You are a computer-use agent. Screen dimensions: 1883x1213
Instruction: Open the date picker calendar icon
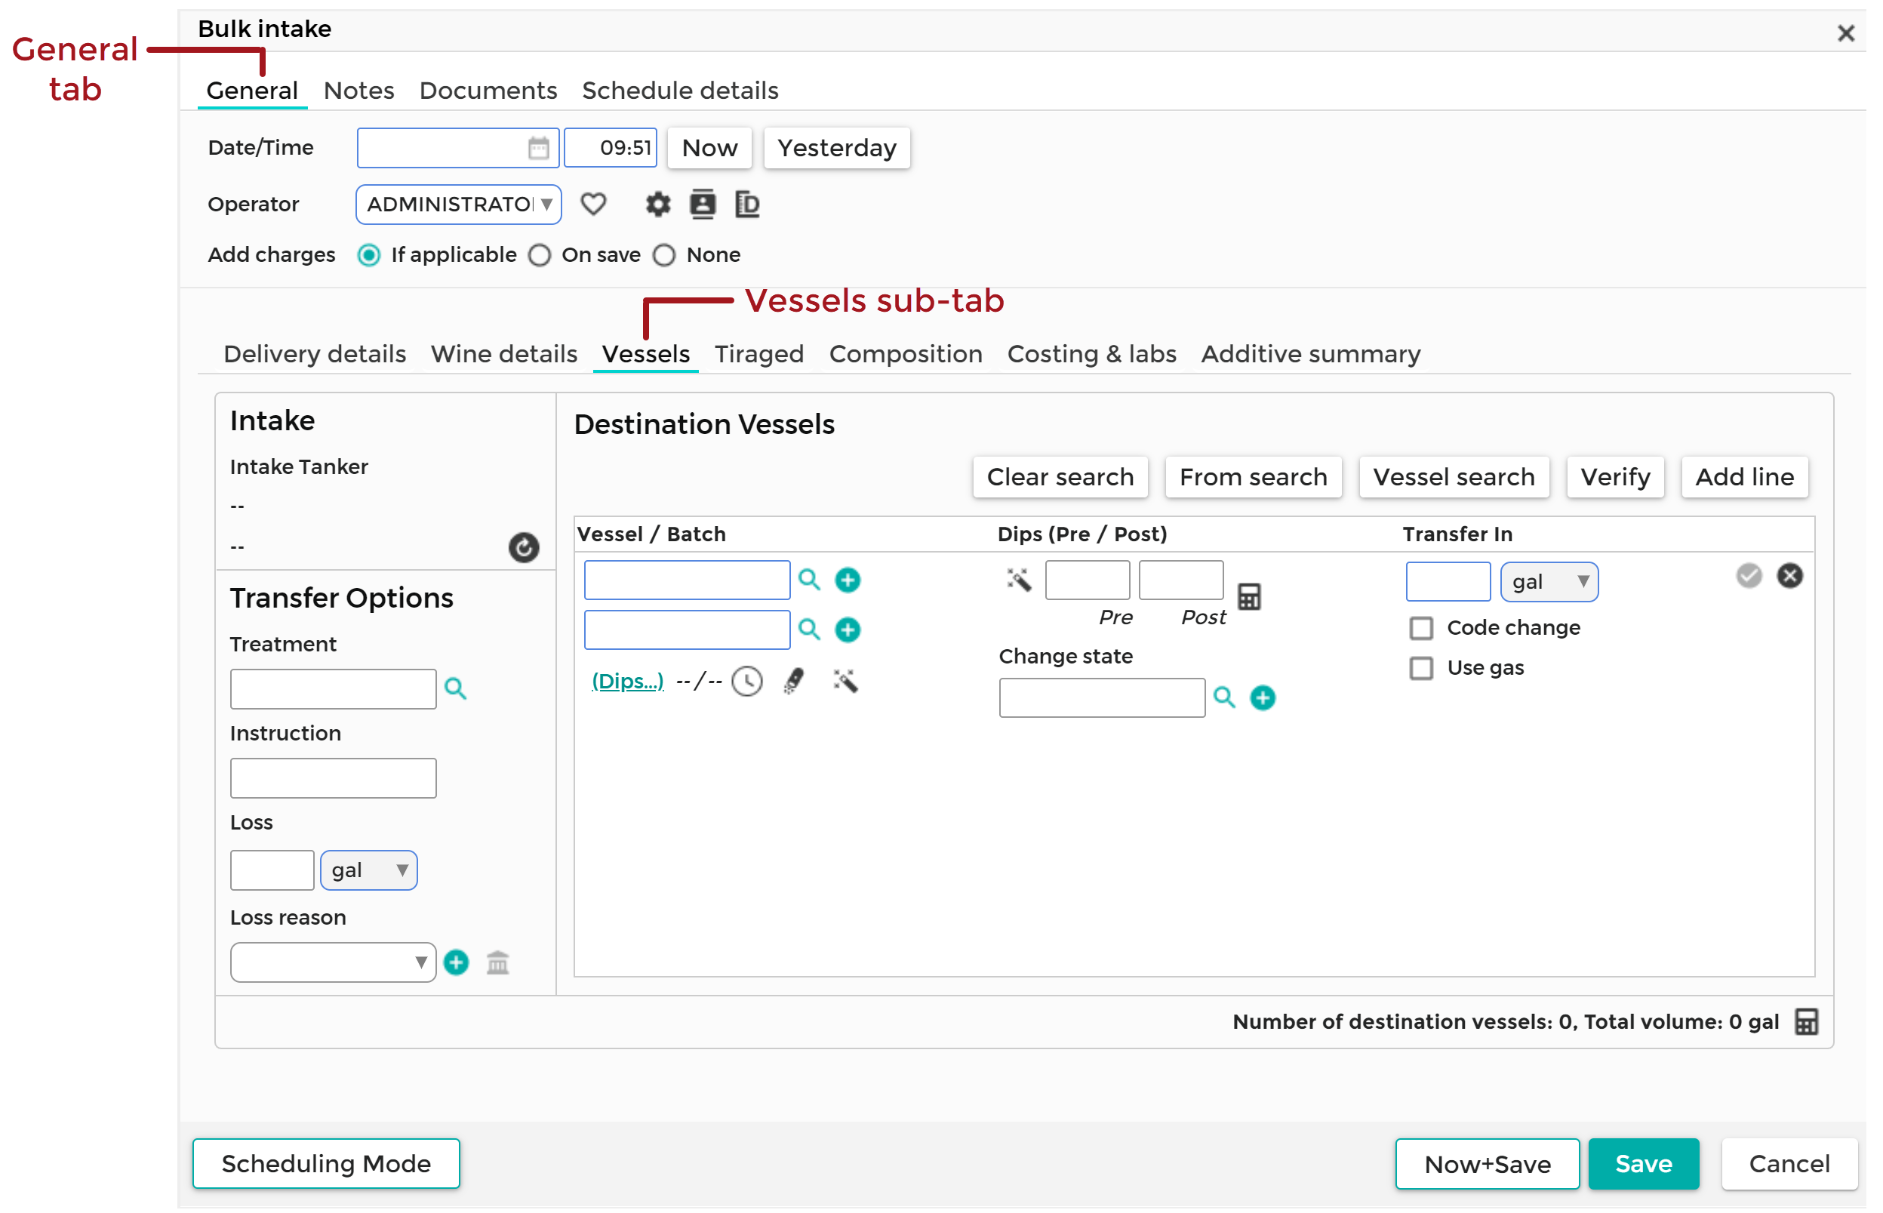[538, 147]
